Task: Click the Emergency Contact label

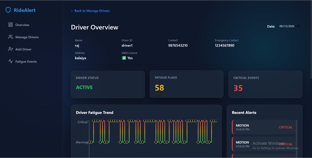Action: coord(226,40)
